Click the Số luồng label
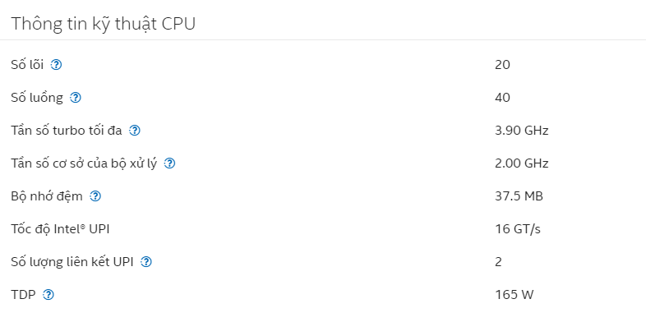 click(x=37, y=98)
